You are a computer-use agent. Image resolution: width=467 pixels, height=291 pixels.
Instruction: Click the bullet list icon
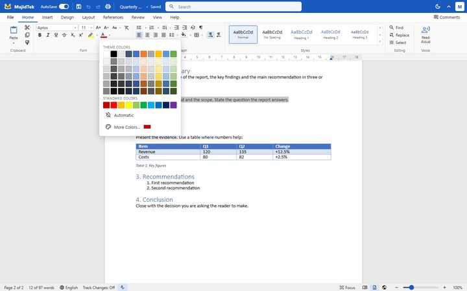click(139, 28)
